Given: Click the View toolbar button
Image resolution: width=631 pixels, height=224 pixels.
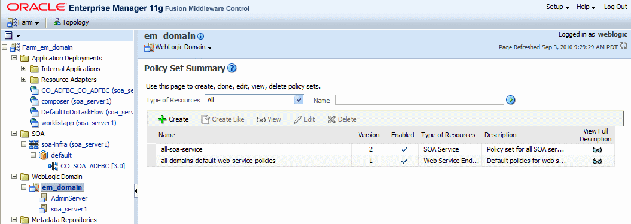Looking at the screenshot, I should [x=269, y=119].
